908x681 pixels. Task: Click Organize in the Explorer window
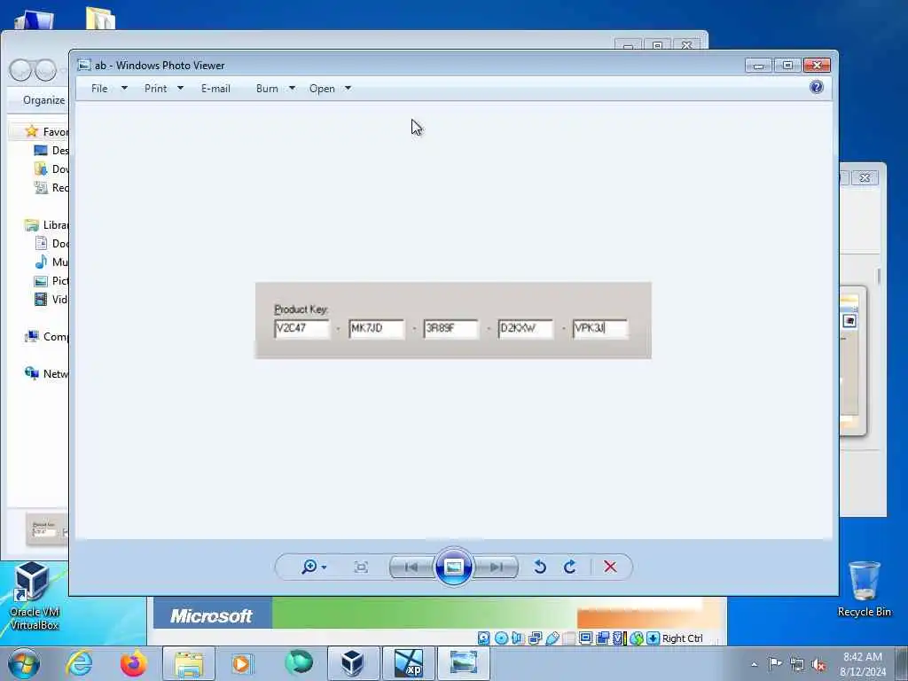pyautogui.click(x=43, y=100)
